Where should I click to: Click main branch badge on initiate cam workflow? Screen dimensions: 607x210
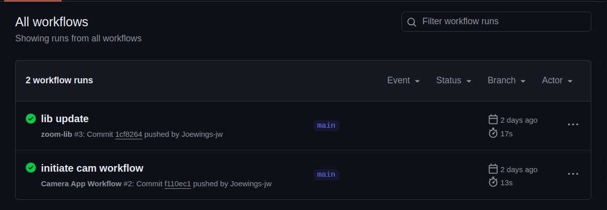326,174
